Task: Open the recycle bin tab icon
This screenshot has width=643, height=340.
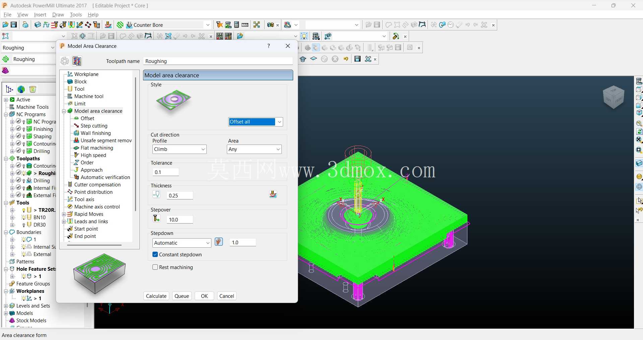Action: point(33,89)
